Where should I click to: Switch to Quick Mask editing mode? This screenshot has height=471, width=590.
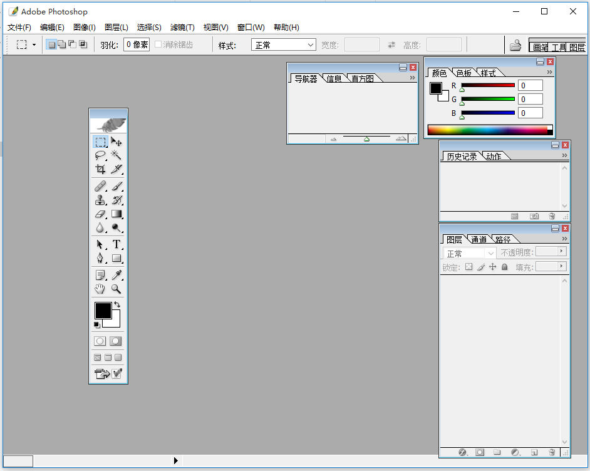click(115, 341)
